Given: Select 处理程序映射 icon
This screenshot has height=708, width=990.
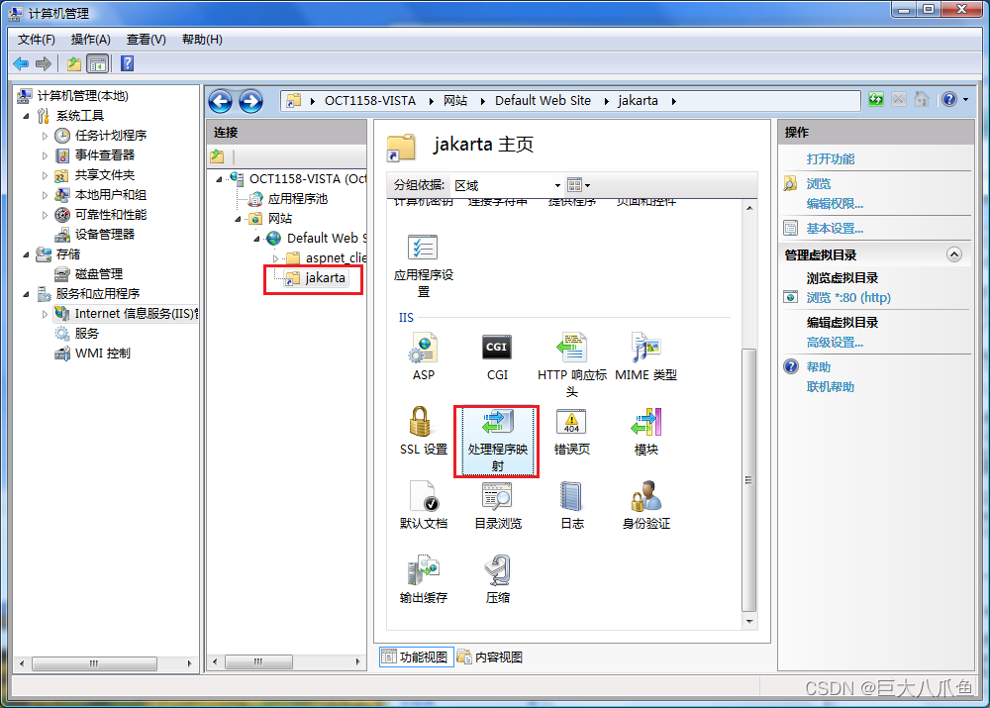Looking at the screenshot, I should tap(497, 441).
